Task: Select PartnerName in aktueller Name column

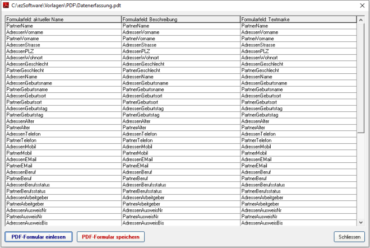Action: pyautogui.click(x=63, y=26)
